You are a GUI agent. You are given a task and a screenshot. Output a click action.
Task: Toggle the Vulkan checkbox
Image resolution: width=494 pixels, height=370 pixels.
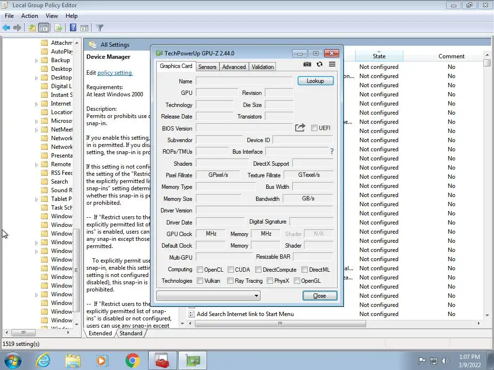(x=200, y=281)
